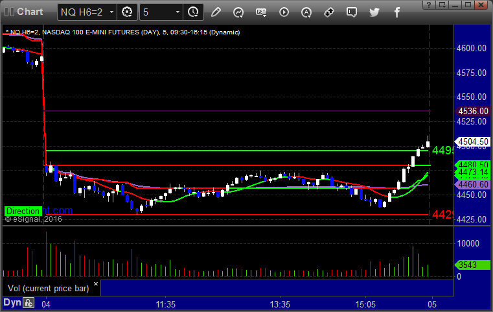Viewport: 493px width, 312px height.
Task: Click the 4536.00 price marker
Action: [472, 111]
